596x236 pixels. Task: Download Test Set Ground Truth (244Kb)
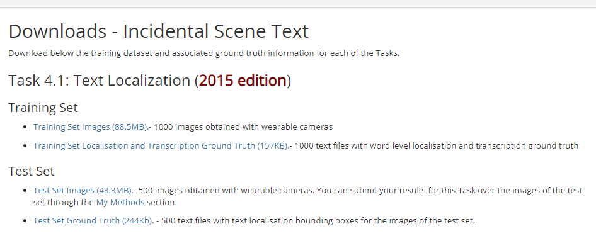pyautogui.click(x=93, y=220)
